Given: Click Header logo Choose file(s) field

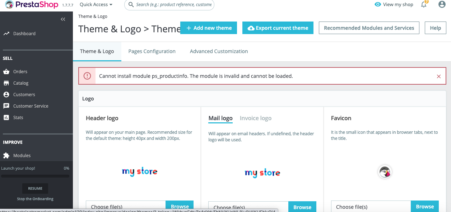Looking at the screenshot, I should 126,206.
